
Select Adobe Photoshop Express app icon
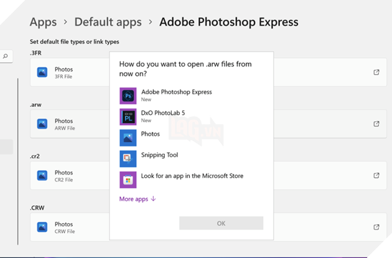click(x=128, y=96)
